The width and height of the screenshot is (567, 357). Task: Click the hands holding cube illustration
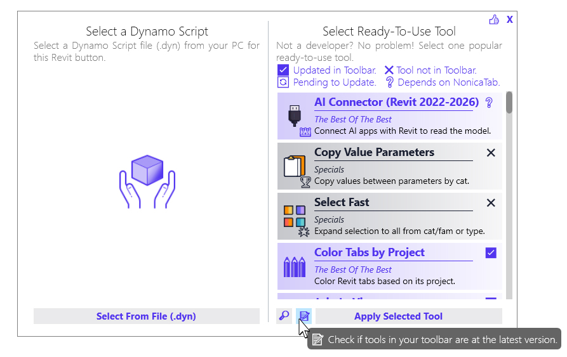tap(147, 181)
